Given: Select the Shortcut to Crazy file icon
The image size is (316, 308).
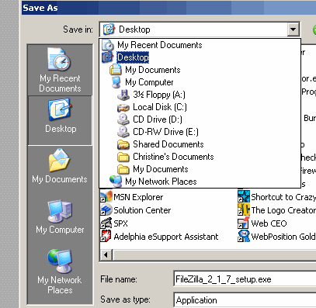Looking at the screenshot, I should tap(244, 196).
